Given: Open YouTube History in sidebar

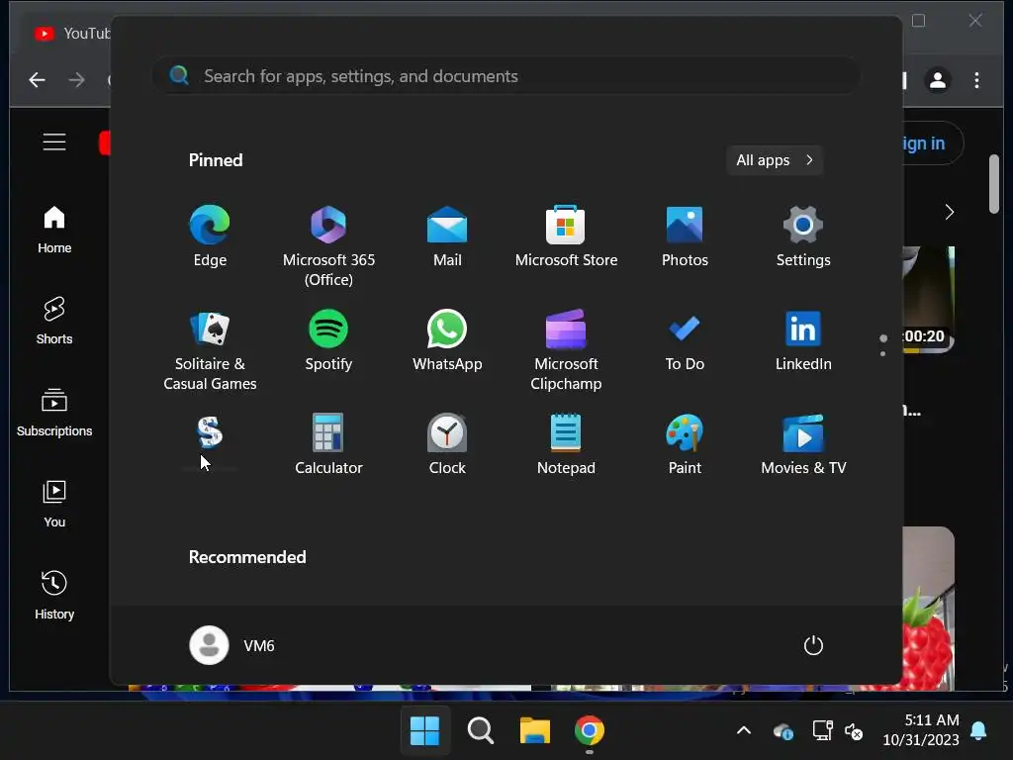Looking at the screenshot, I should [x=54, y=595].
